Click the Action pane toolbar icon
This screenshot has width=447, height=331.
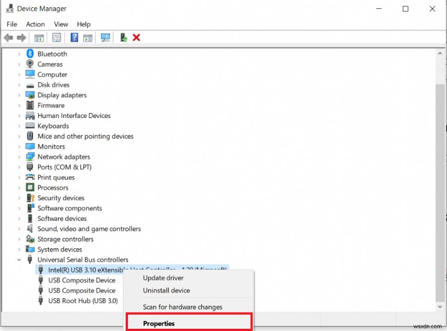pyautogui.click(x=88, y=37)
